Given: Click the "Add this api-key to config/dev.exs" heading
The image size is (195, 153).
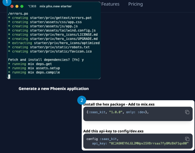Looking at the screenshot, I should coord(118,131).
